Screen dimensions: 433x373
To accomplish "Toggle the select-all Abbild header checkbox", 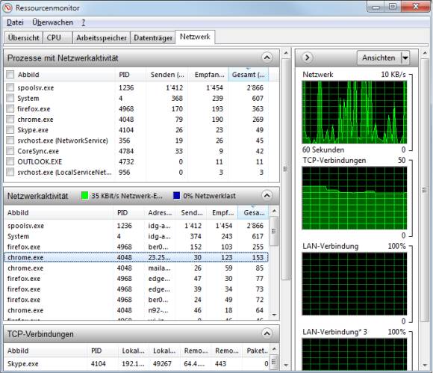I will click(10, 75).
